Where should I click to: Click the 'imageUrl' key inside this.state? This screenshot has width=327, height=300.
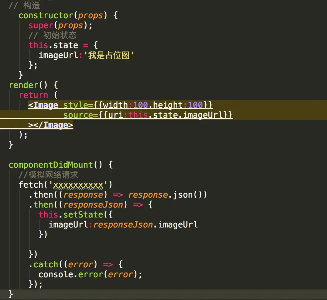(x=58, y=55)
